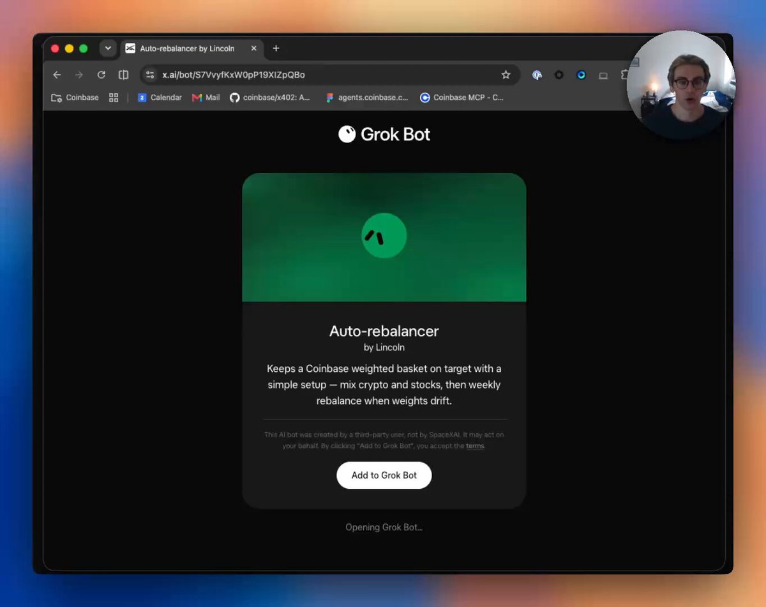This screenshot has height=607, width=766.
Task: Click the green bot avatar icon
Action: click(x=384, y=236)
